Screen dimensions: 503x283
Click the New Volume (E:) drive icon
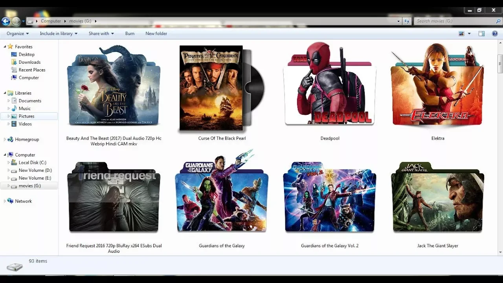click(14, 178)
